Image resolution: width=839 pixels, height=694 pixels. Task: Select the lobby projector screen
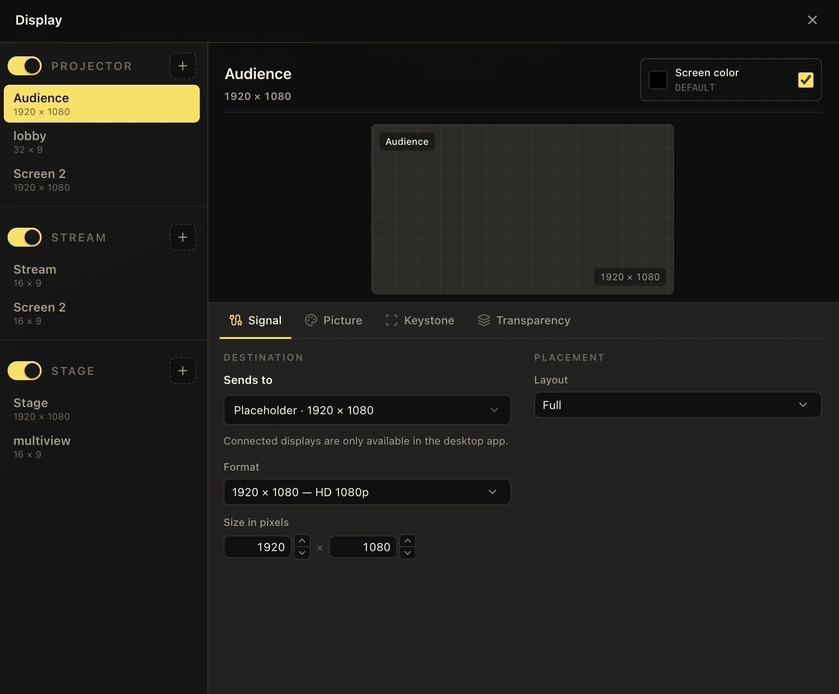tap(102, 142)
